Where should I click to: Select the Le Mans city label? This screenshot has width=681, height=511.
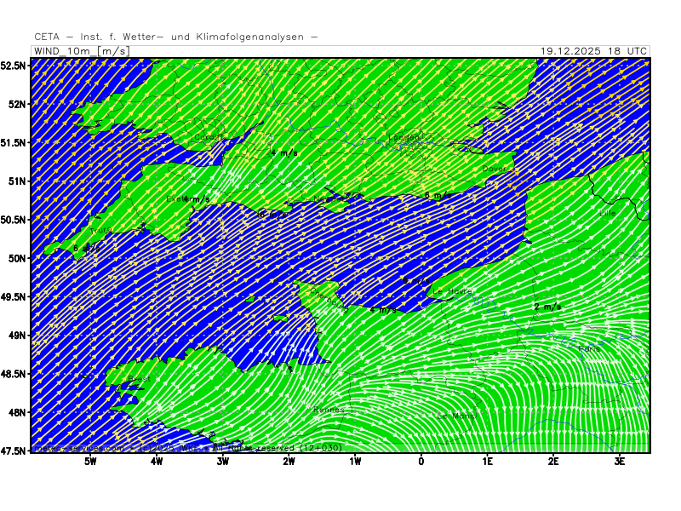click(453, 415)
